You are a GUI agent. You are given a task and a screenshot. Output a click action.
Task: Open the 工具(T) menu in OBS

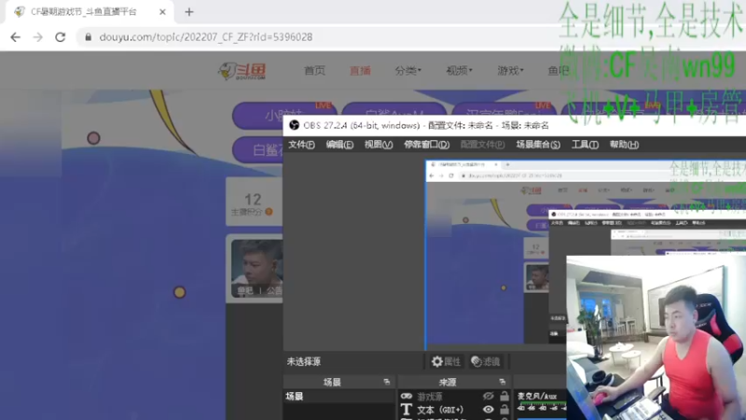coord(585,145)
